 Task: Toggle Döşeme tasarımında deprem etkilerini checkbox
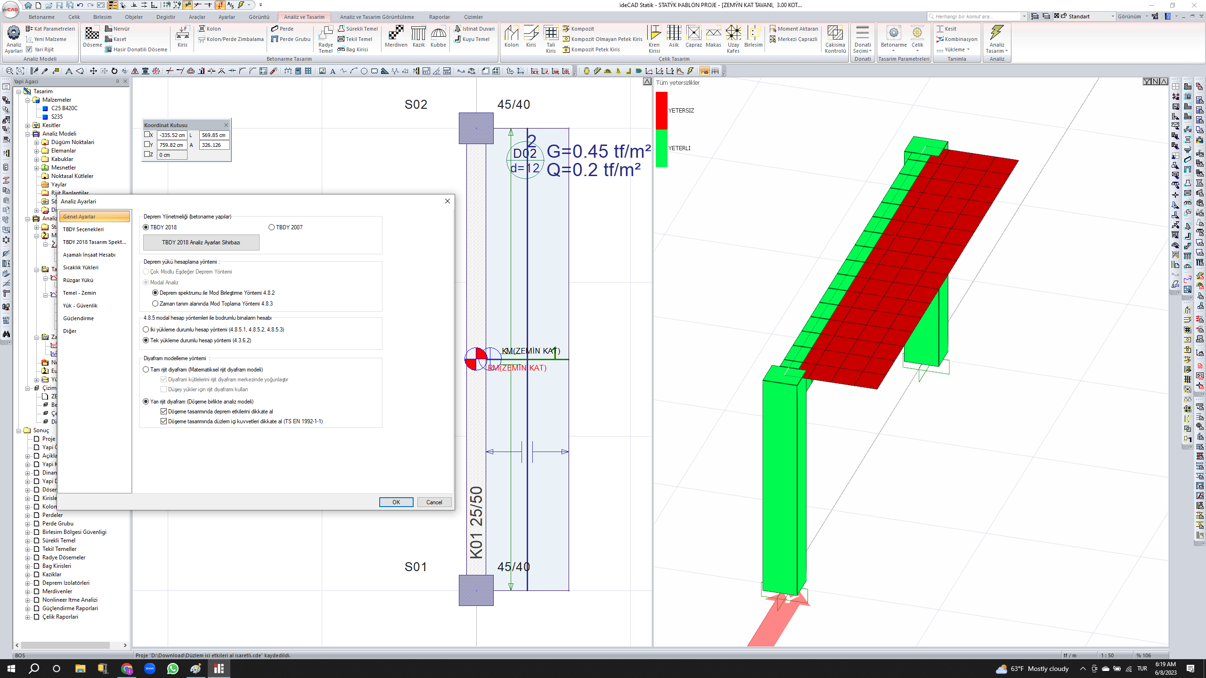(x=164, y=412)
